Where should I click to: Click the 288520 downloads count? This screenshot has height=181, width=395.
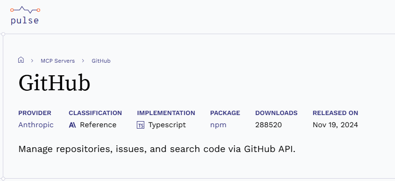tap(268, 125)
